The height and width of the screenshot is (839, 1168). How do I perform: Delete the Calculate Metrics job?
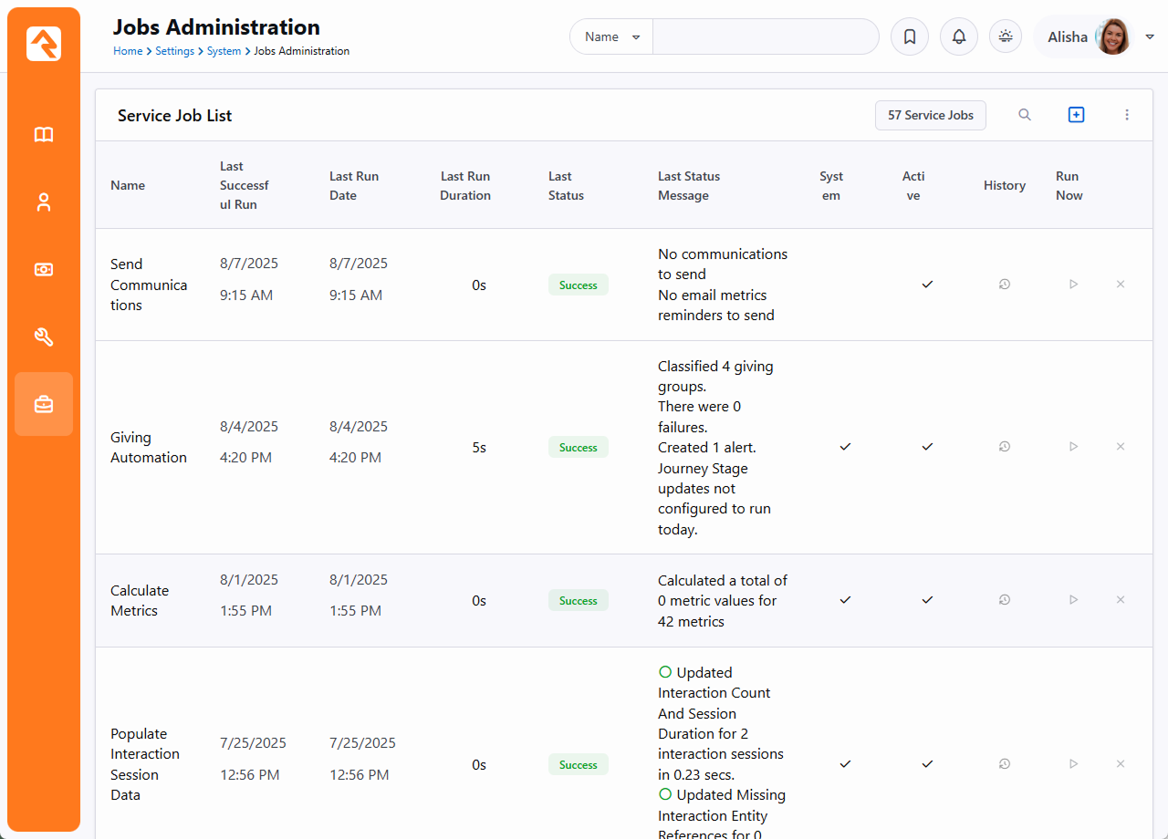tap(1121, 600)
